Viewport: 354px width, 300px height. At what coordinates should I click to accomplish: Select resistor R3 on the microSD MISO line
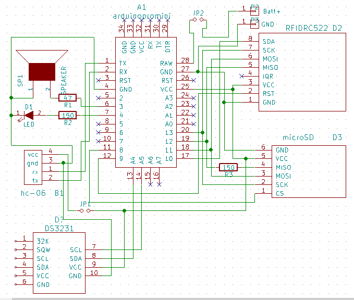[228, 167]
